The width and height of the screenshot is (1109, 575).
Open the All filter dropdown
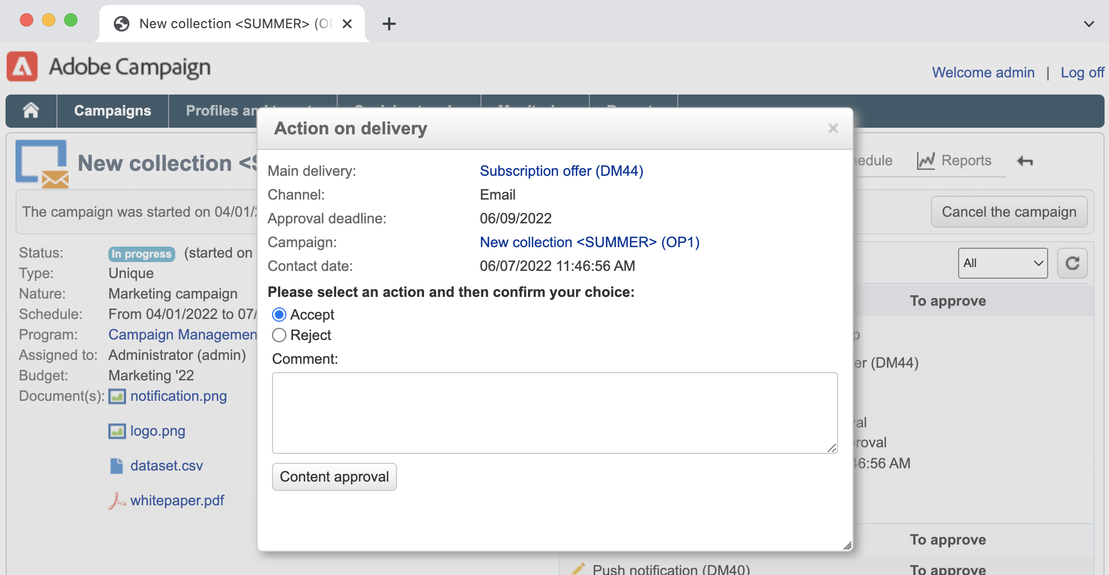click(x=1002, y=263)
